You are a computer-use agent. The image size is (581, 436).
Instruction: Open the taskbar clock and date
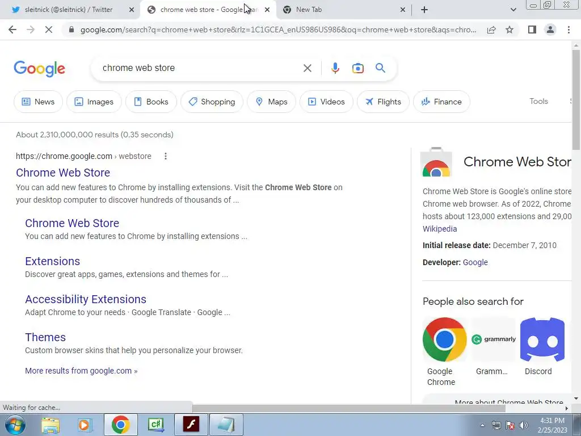(552, 425)
